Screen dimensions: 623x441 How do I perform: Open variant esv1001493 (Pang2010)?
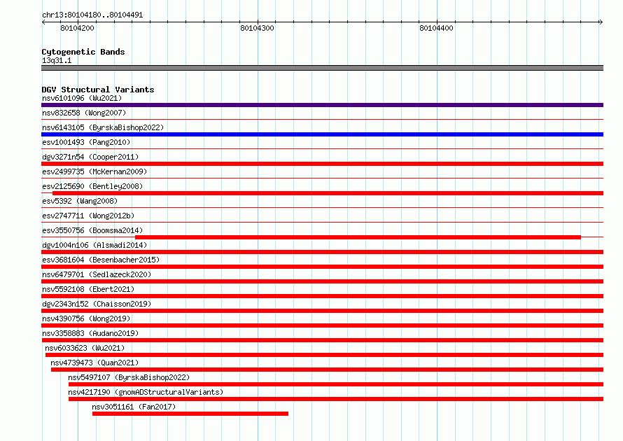point(86,142)
